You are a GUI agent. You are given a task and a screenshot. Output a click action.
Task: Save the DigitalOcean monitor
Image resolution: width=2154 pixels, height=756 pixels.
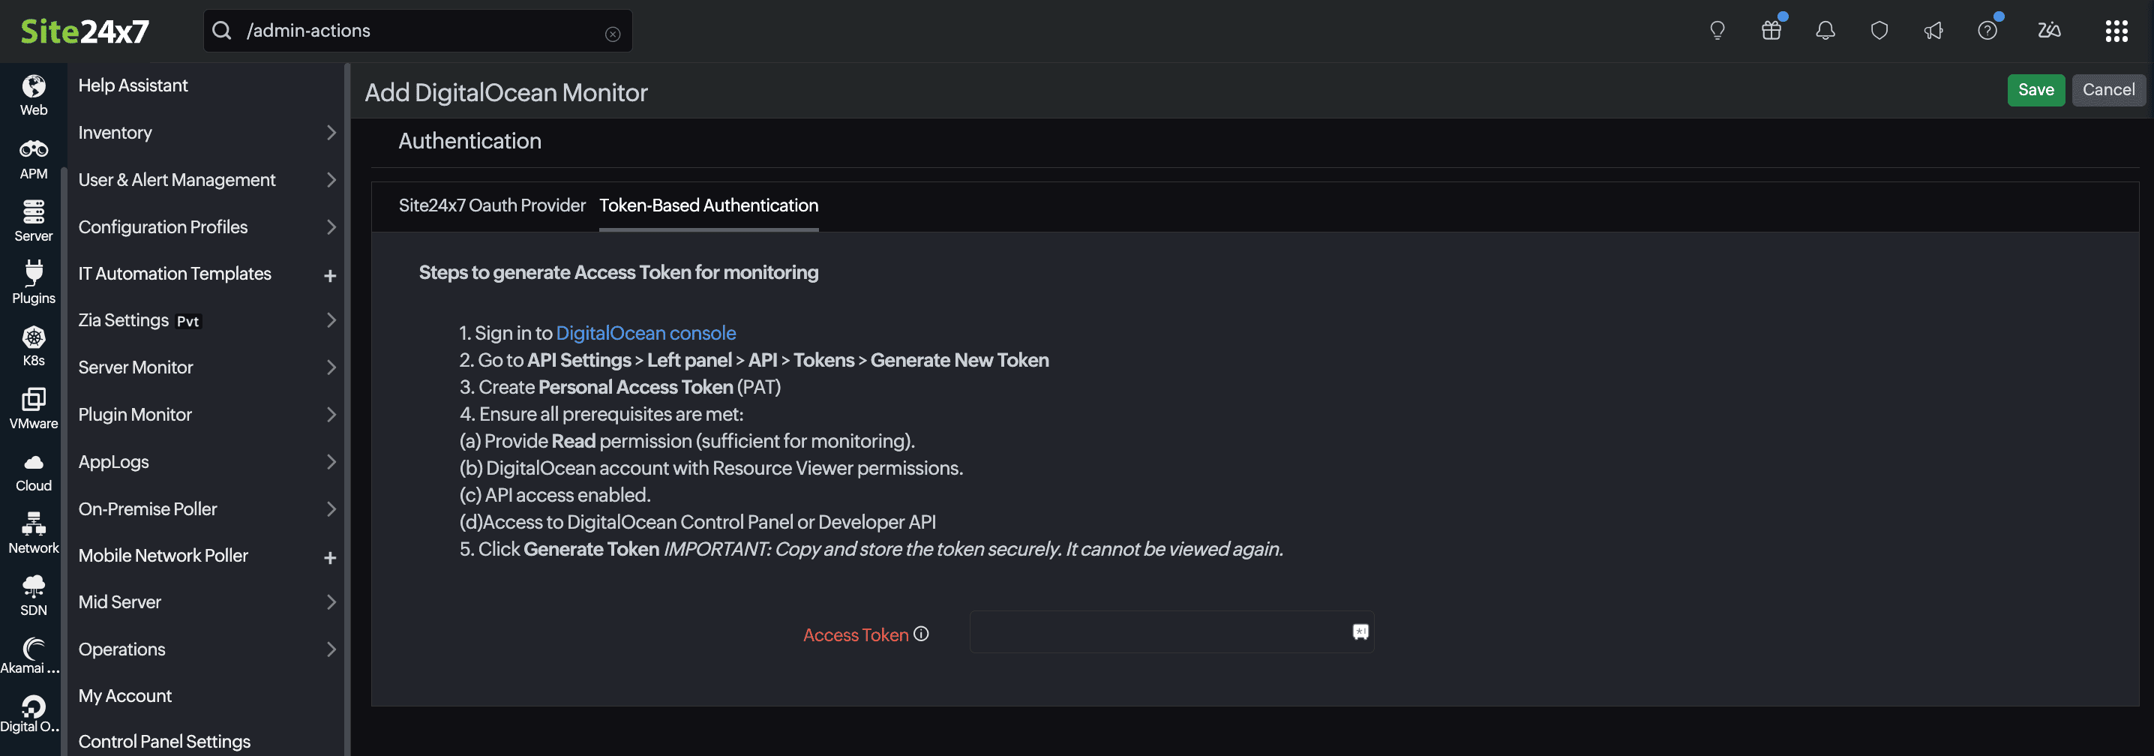2036,89
